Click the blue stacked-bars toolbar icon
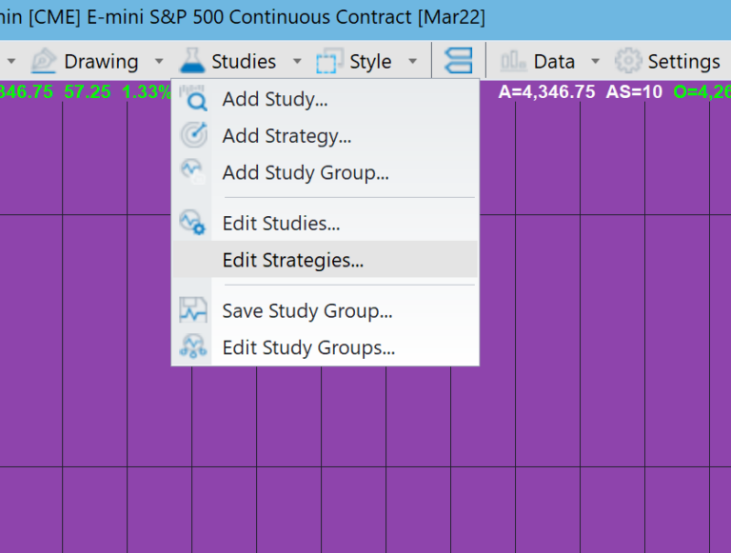This screenshot has width=731, height=553. pyautogui.click(x=459, y=62)
